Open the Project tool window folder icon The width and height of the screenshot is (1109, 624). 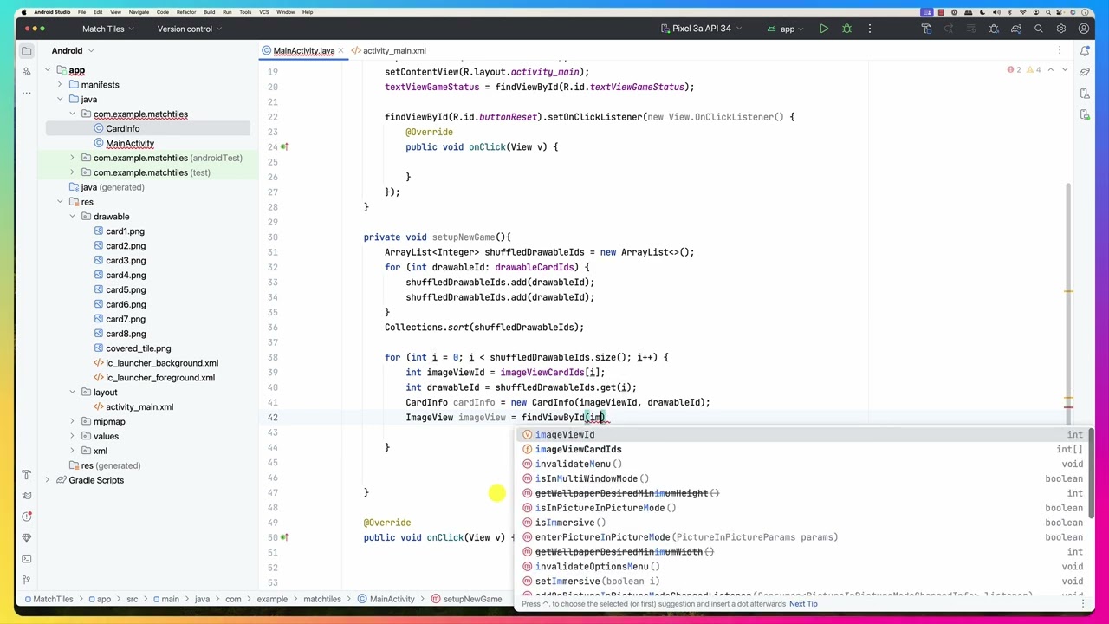tap(27, 51)
